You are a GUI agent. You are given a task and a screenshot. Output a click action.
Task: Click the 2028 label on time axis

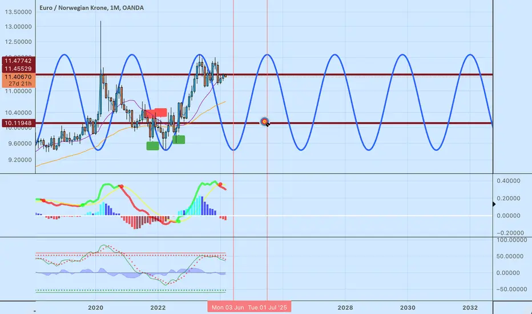point(345,308)
